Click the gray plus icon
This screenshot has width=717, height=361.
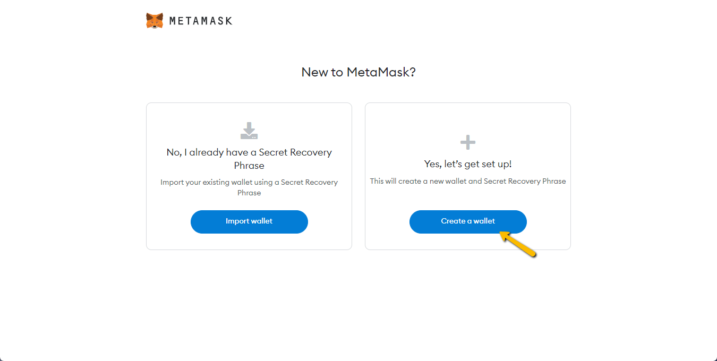(x=468, y=142)
